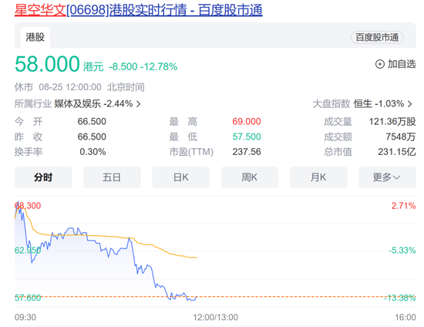Add stock via 加自选 label

[x=402, y=64]
